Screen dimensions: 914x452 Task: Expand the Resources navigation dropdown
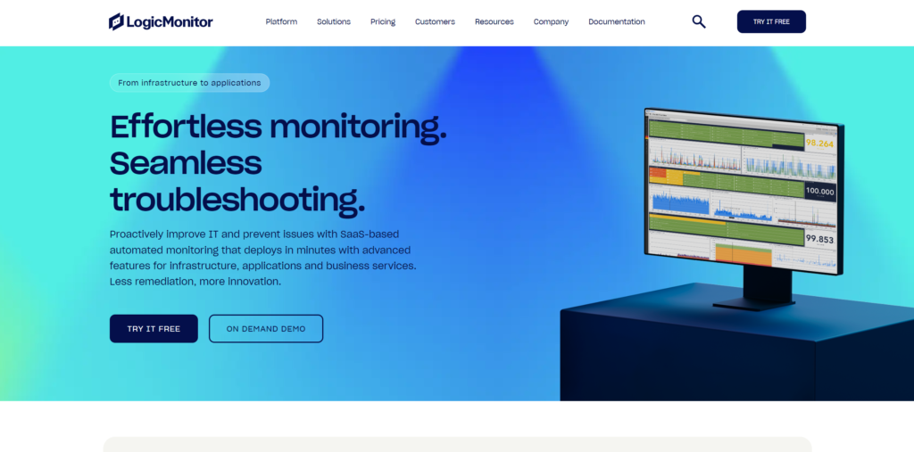(x=494, y=21)
